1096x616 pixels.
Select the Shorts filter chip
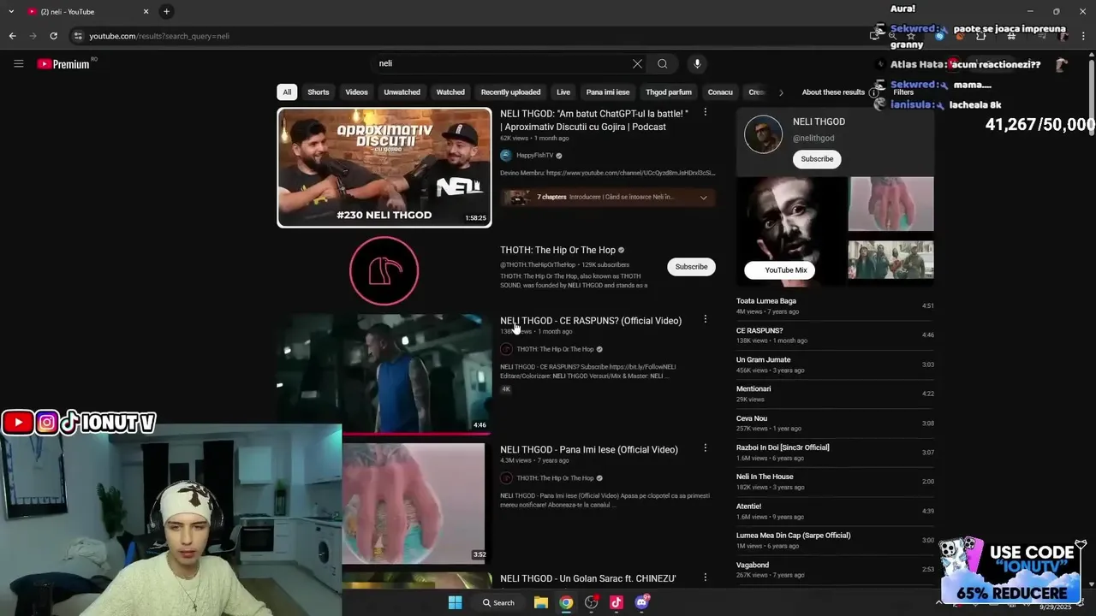[x=318, y=92]
